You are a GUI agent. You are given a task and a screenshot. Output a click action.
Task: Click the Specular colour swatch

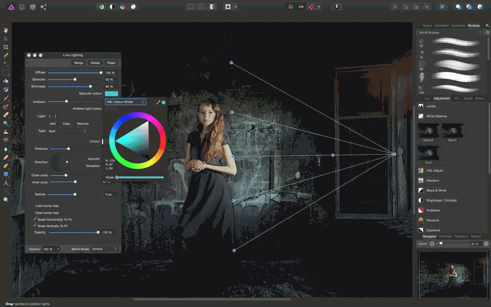click(x=110, y=93)
